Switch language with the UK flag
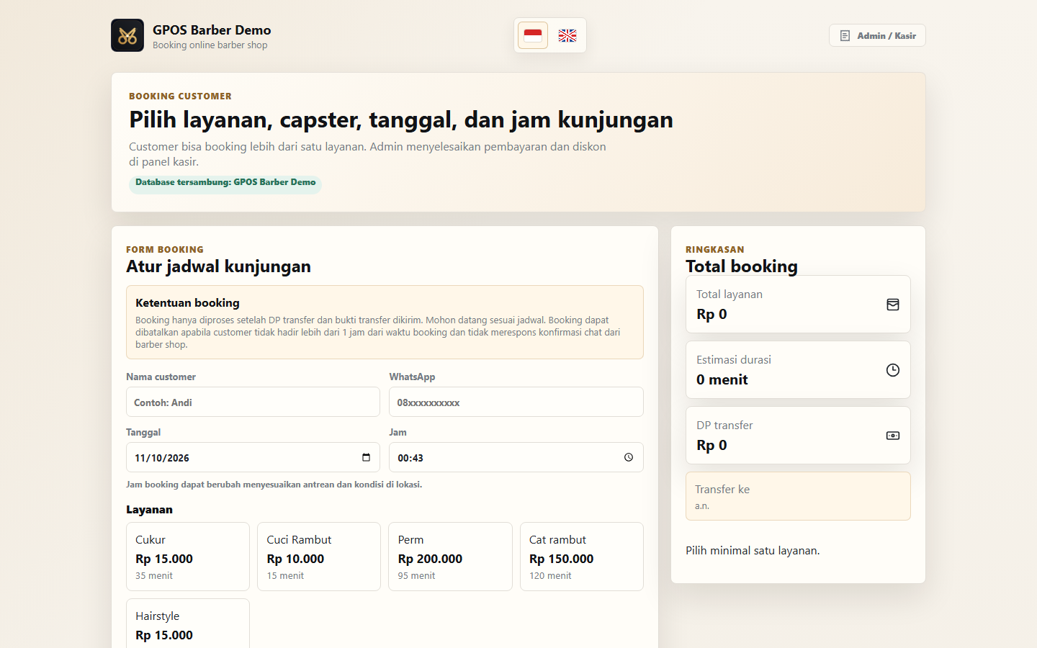Image resolution: width=1037 pixels, height=648 pixels. [x=567, y=35]
